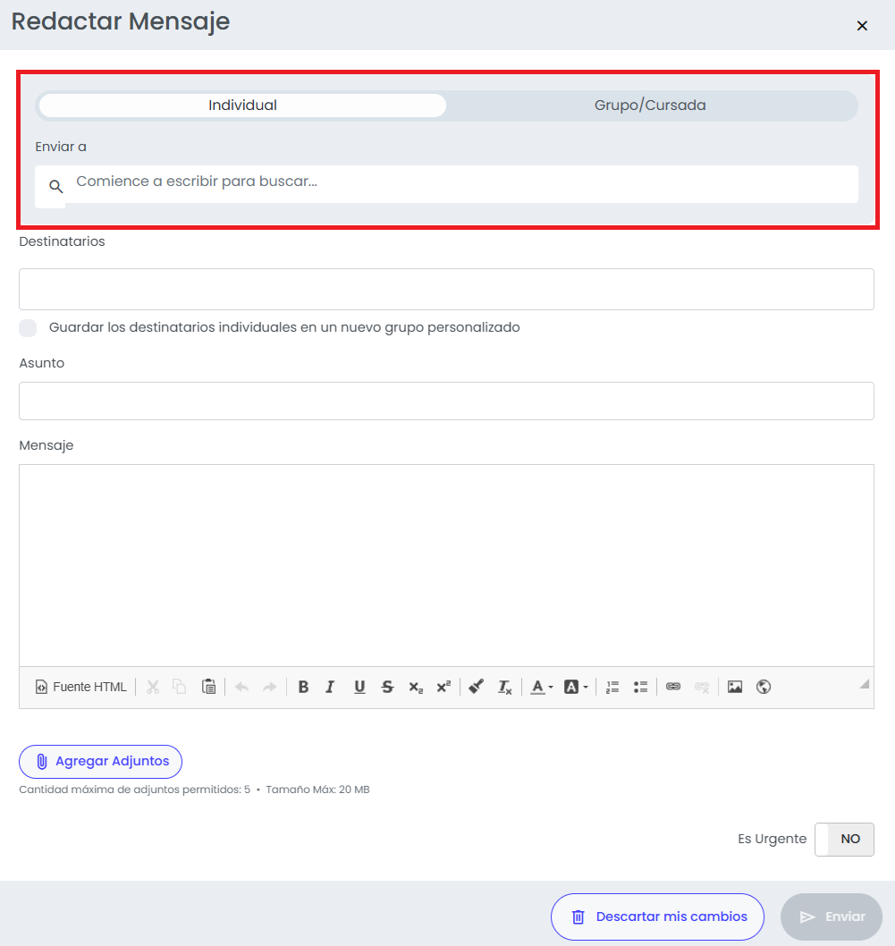Image resolution: width=895 pixels, height=946 pixels.
Task: Click the Asunto input field
Action: 446,401
